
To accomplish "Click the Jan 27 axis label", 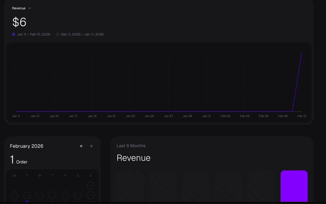I will (x=168, y=116).
